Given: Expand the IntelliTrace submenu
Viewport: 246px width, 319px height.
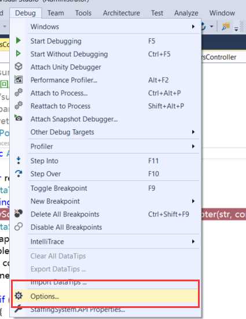Looking at the screenshot, I should point(113,242).
